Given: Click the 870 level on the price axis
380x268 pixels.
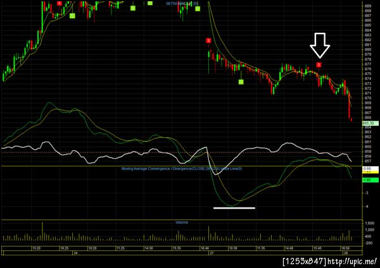Looking at the screenshot, I should pos(367,98).
